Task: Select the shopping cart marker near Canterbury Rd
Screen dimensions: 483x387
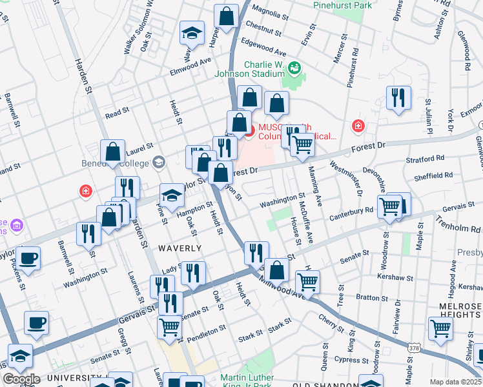Action: pyautogui.click(x=389, y=207)
